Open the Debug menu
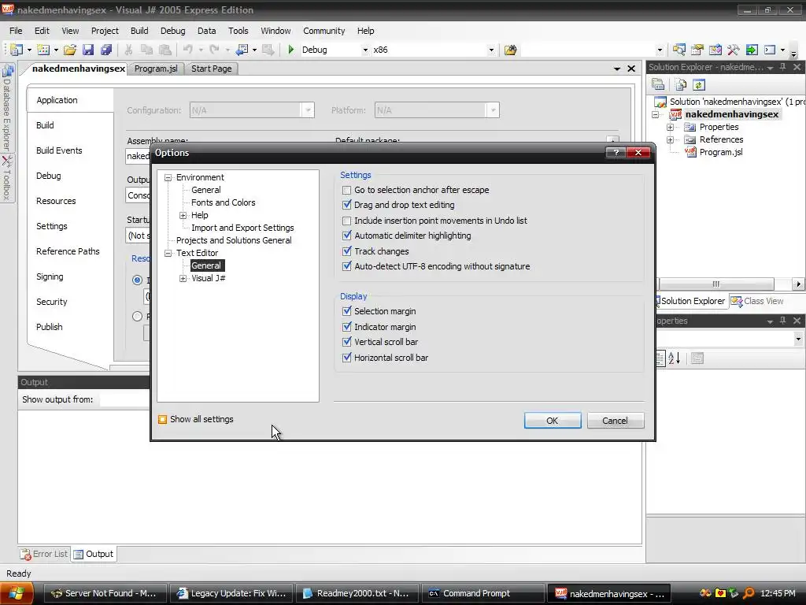806x605 pixels. click(x=172, y=31)
